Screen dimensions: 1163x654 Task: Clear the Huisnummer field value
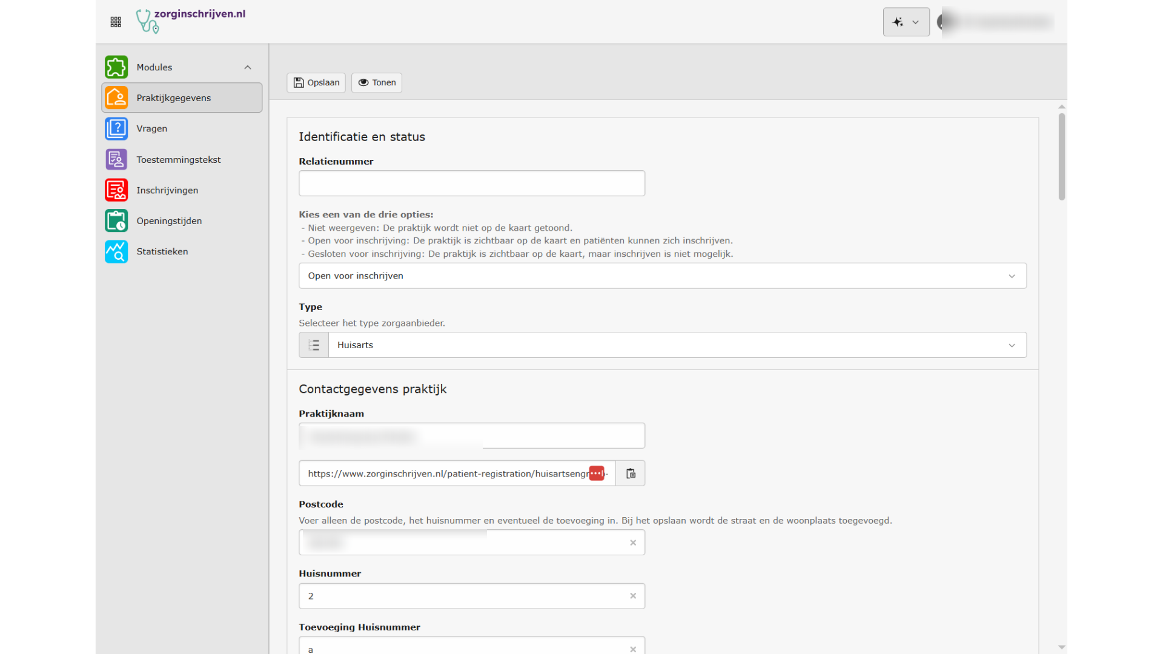click(x=633, y=596)
